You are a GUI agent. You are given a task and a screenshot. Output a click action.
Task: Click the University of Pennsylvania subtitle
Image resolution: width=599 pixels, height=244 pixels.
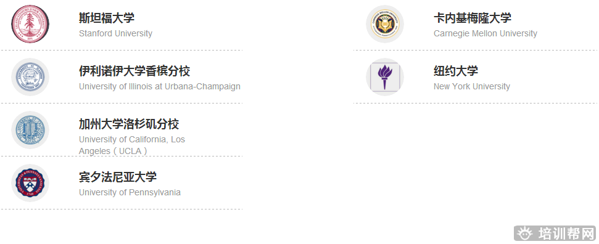[x=130, y=192]
